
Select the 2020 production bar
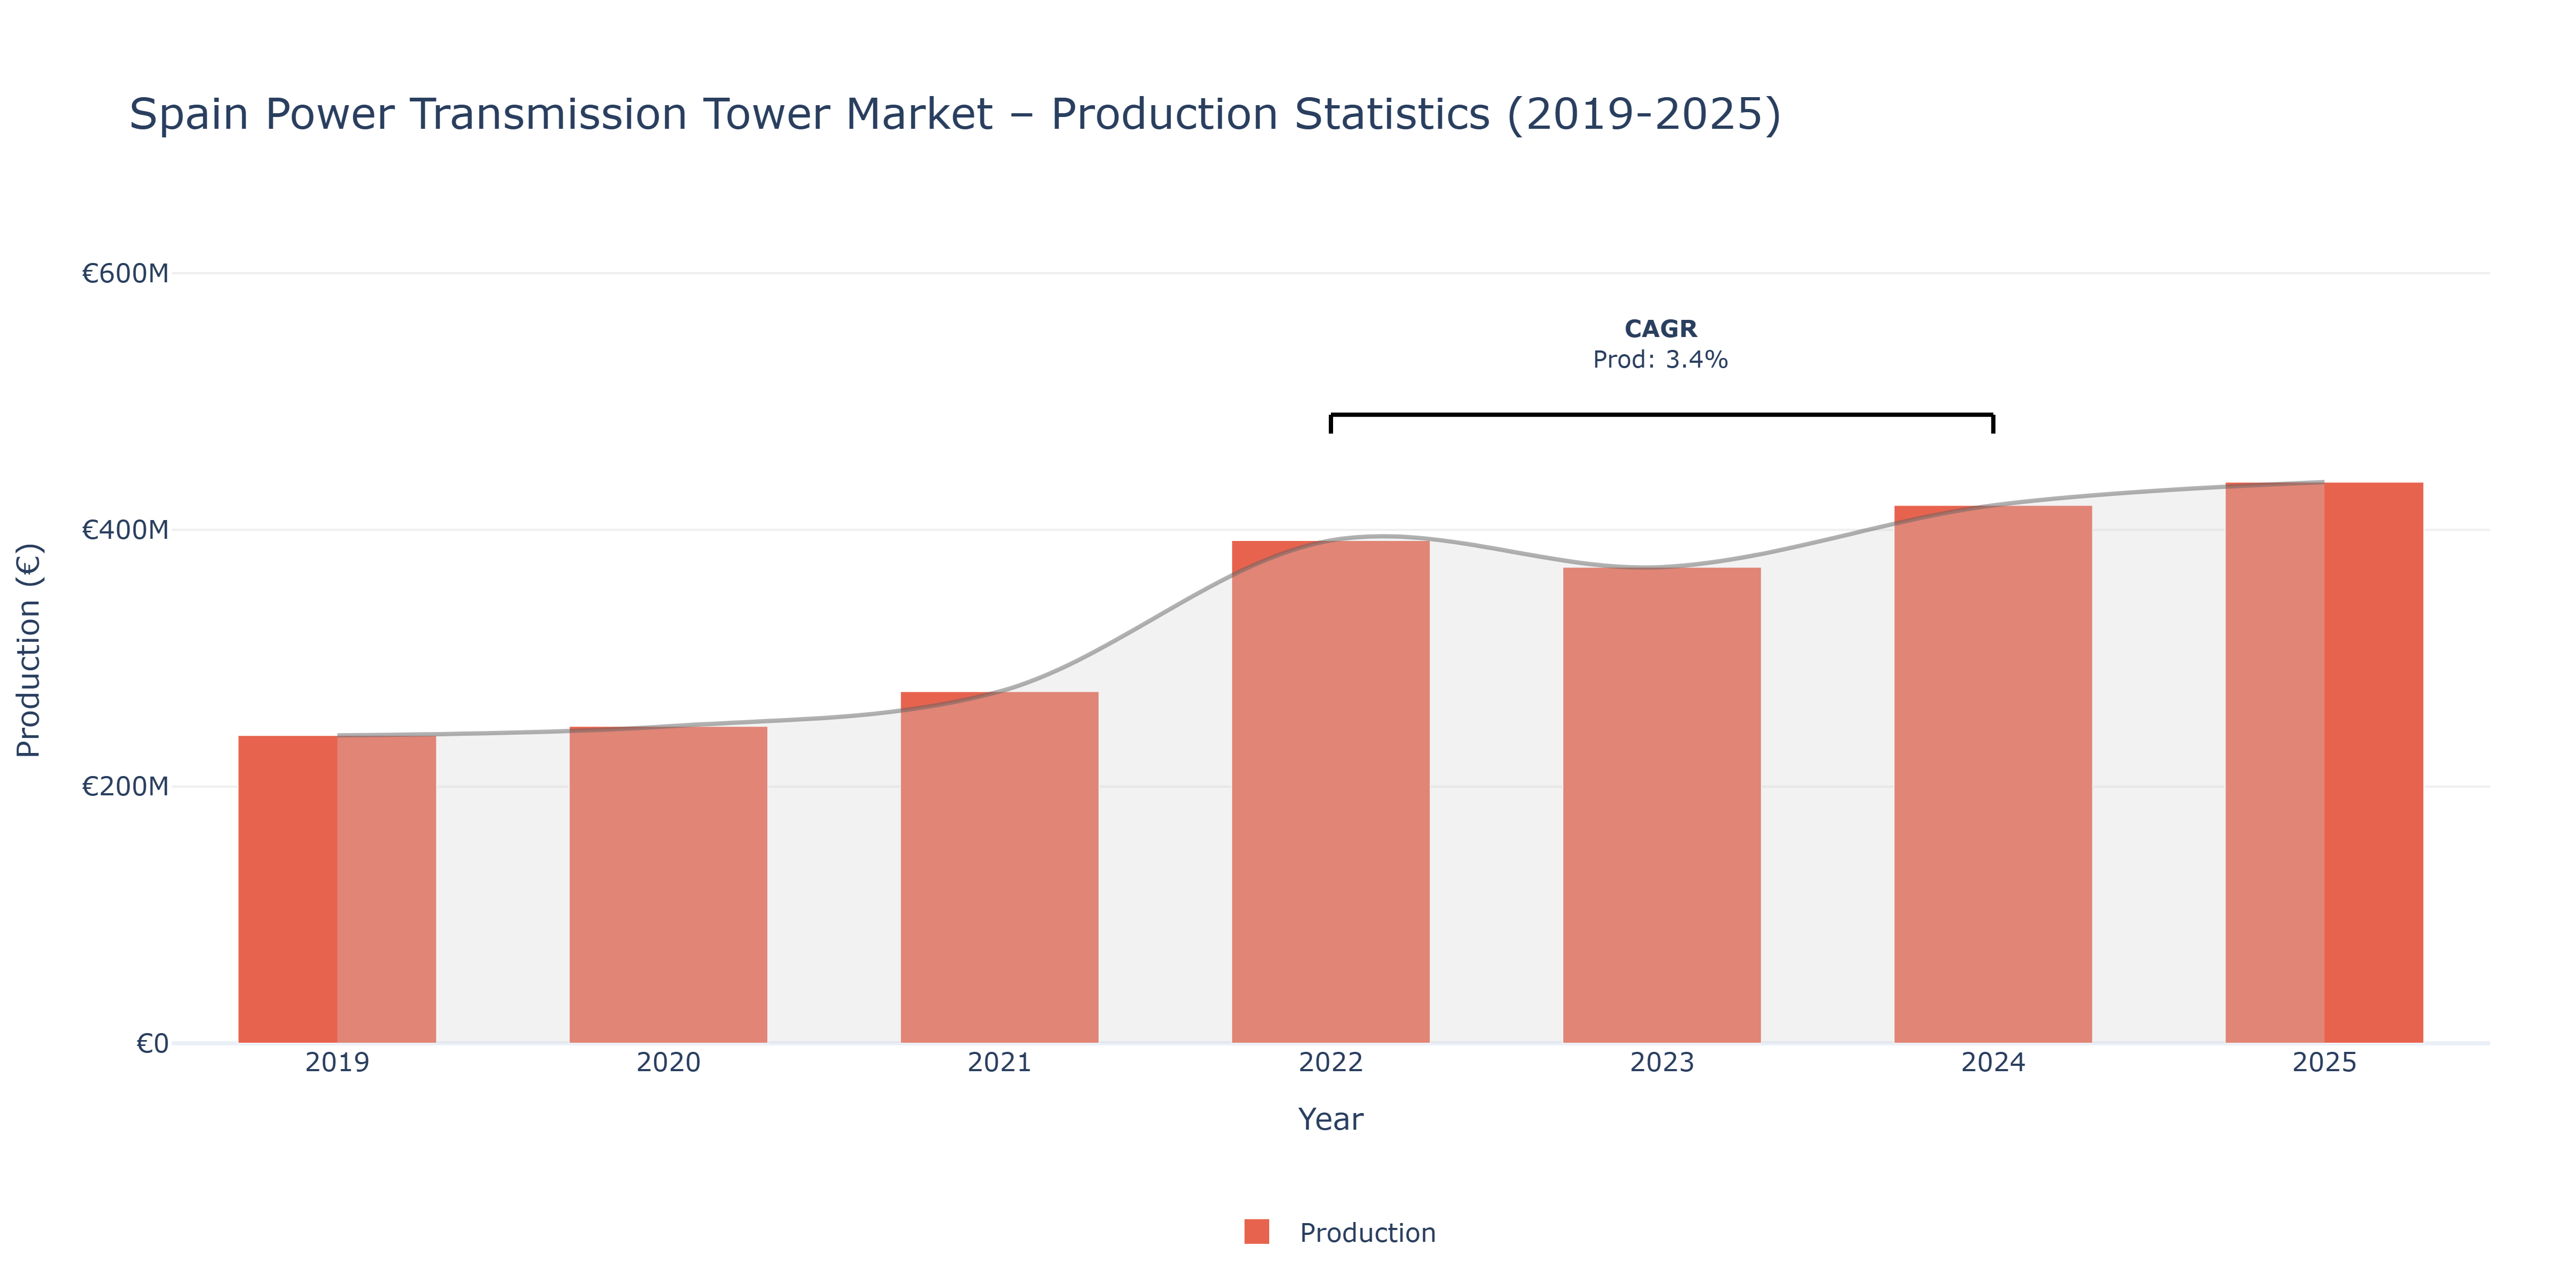click(x=668, y=885)
